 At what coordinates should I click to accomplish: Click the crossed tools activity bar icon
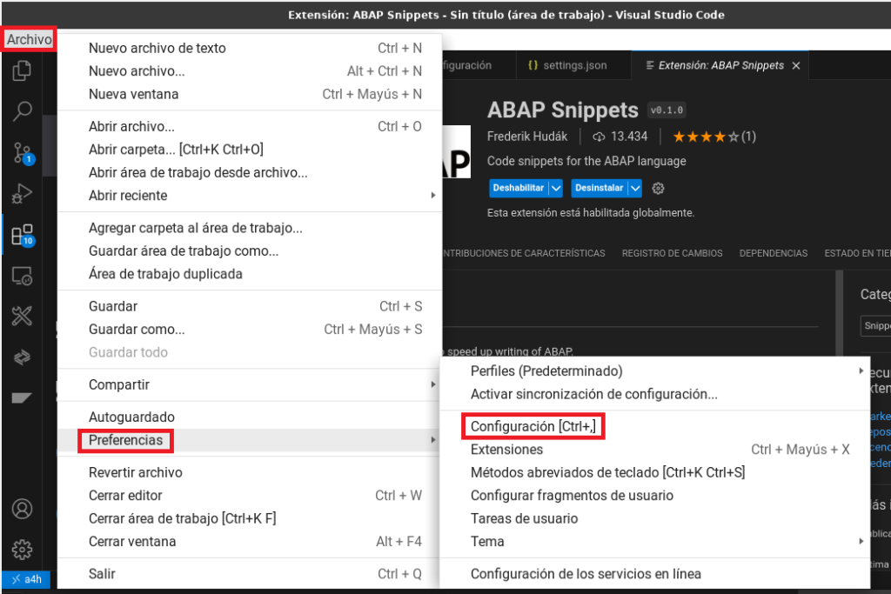22,316
